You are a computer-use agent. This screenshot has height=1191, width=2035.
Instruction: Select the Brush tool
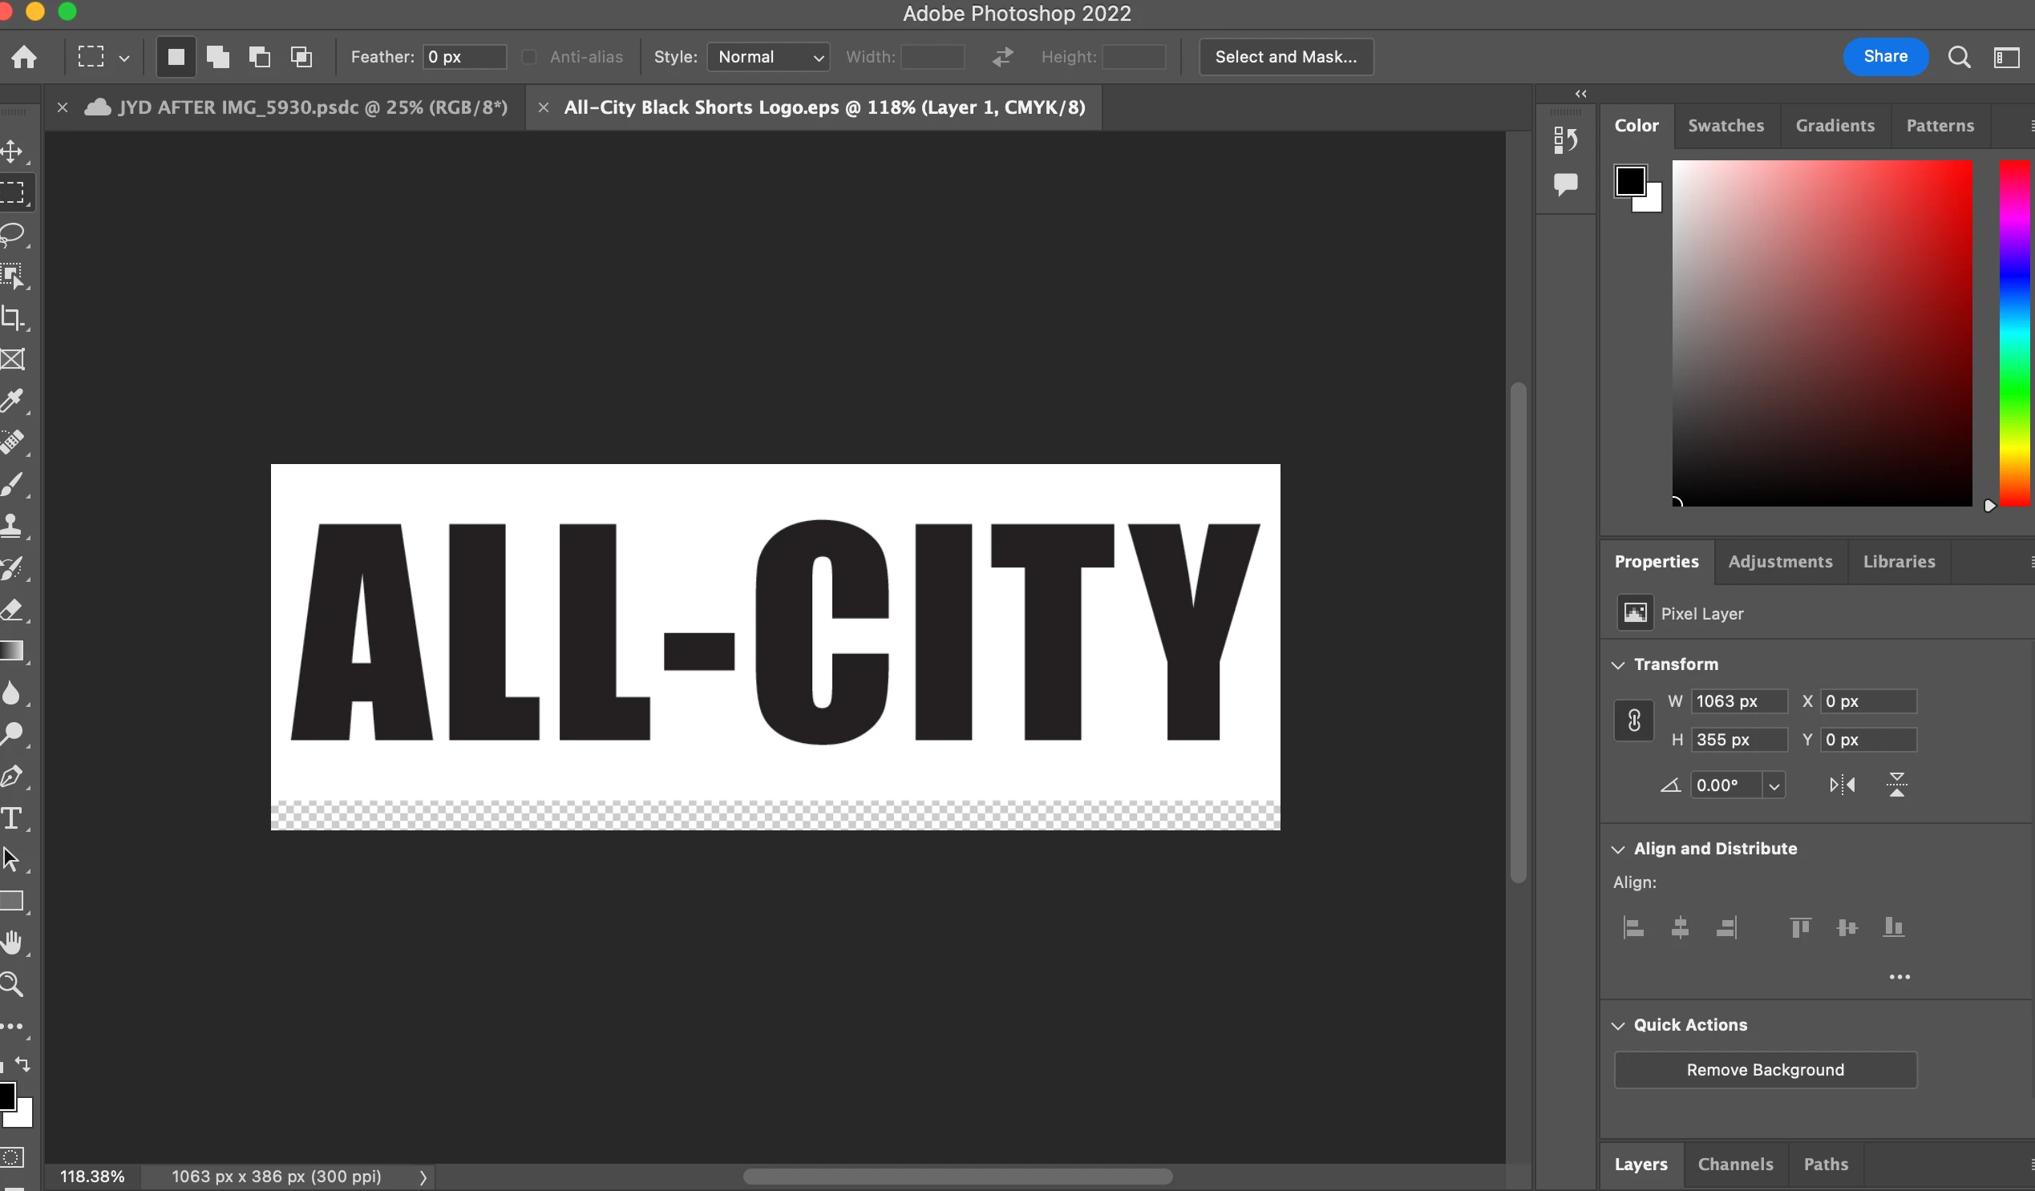pyautogui.click(x=13, y=484)
